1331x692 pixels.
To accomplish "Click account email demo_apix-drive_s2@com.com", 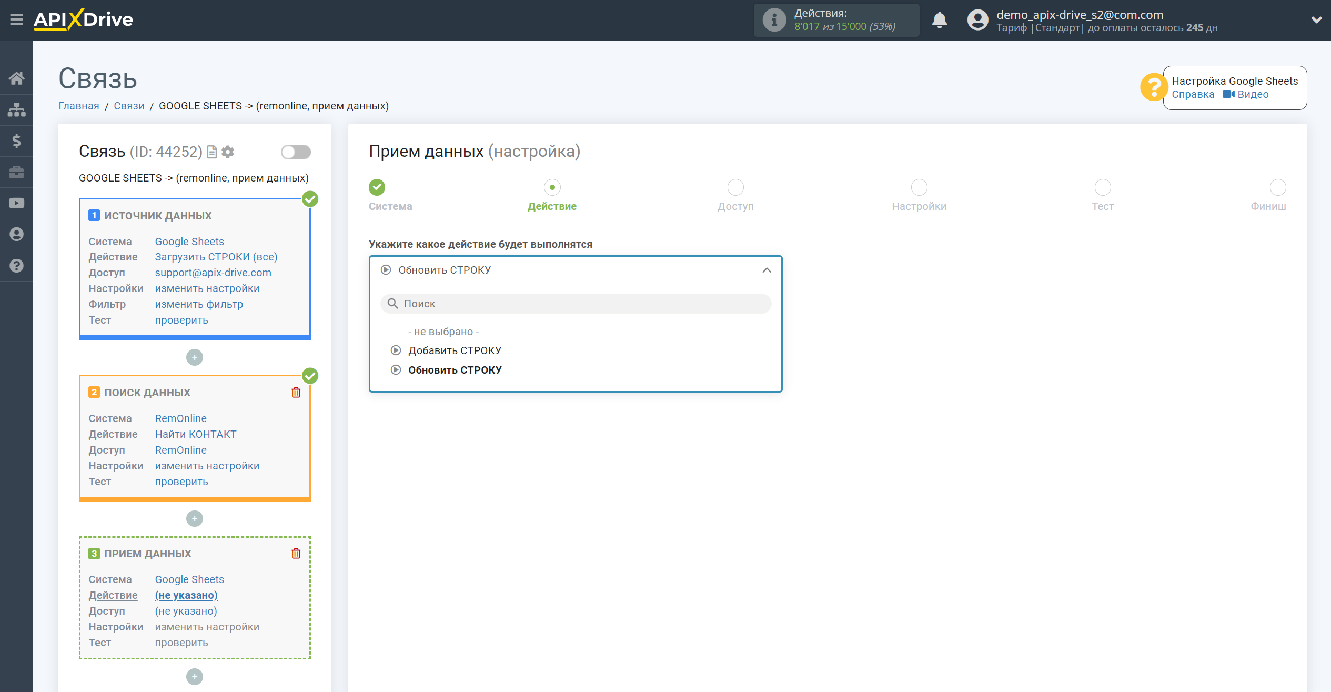I will [1080, 15].
